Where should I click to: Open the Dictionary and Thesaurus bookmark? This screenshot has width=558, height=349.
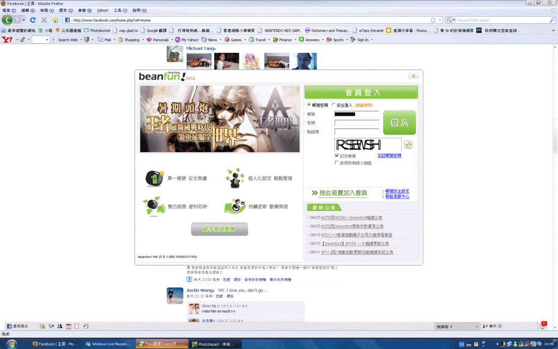click(x=327, y=31)
